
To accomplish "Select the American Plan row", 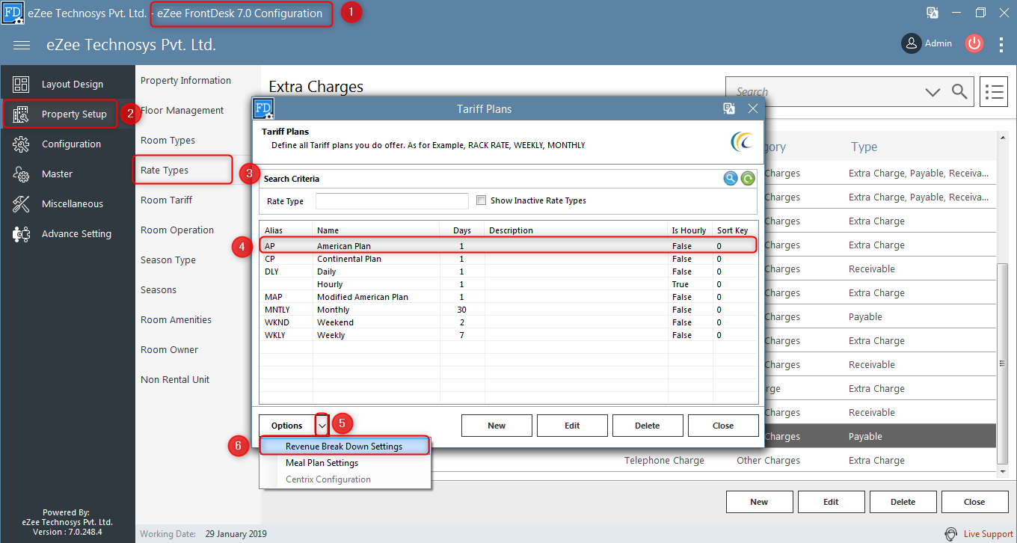I will pyautogui.click(x=508, y=245).
